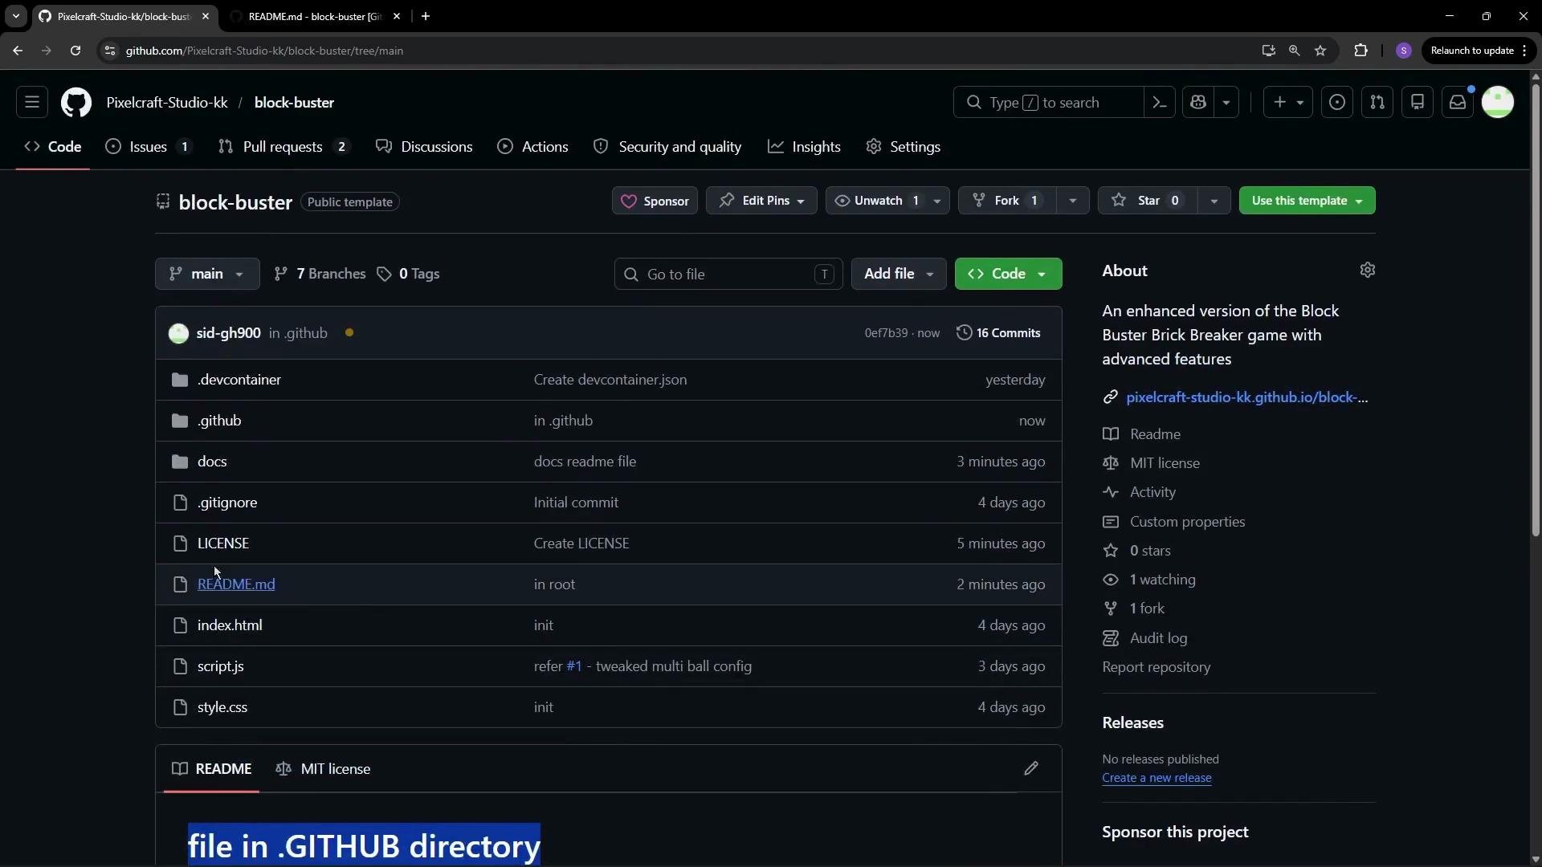Open the user profile avatar menu

1498,102
